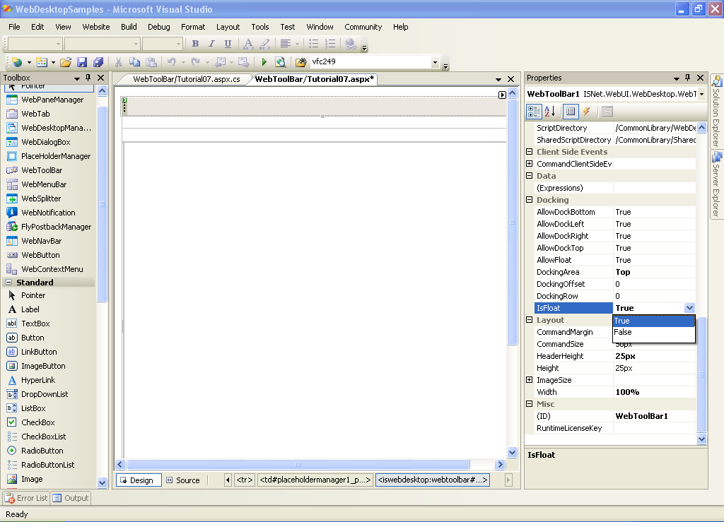Click the Save All toolbar icon
The image size is (724, 522).
pos(98,62)
